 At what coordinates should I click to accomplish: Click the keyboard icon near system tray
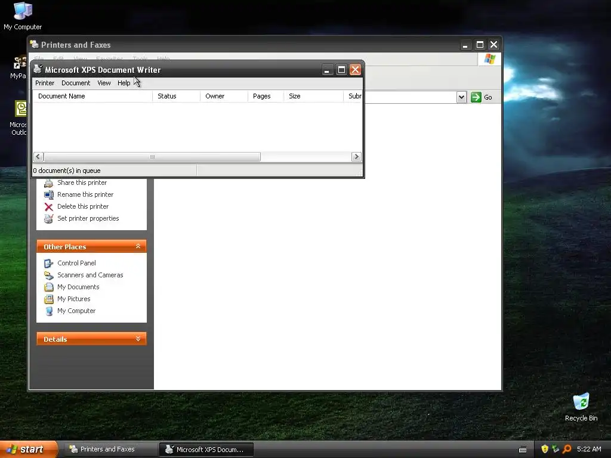tap(523, 450)
